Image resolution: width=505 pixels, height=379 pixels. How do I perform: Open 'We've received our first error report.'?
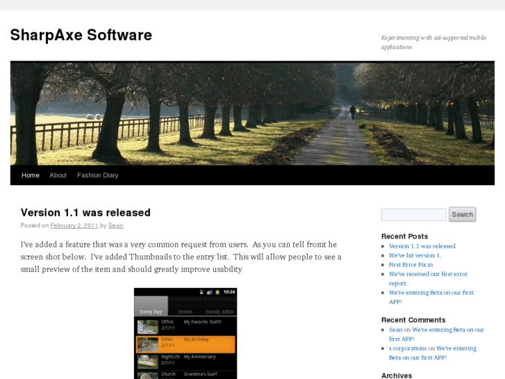point(428,279)
